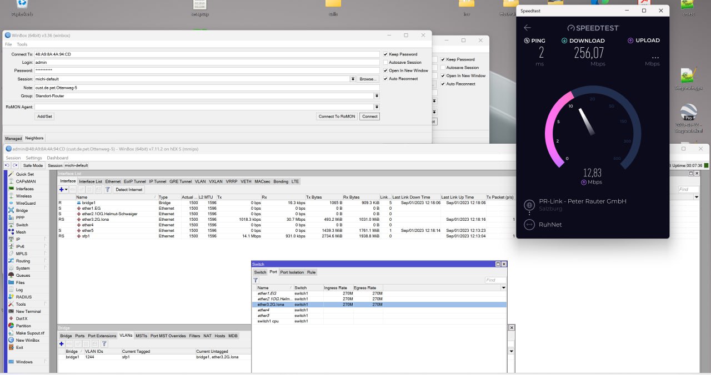Open WireGuard in the sidebar
711x375 pixels.
pyautogui.click(x=26, y=204)
